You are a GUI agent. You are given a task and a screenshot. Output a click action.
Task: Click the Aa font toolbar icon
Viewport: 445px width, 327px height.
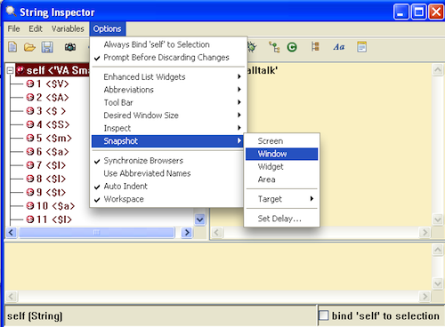click(x=339, y=47)
